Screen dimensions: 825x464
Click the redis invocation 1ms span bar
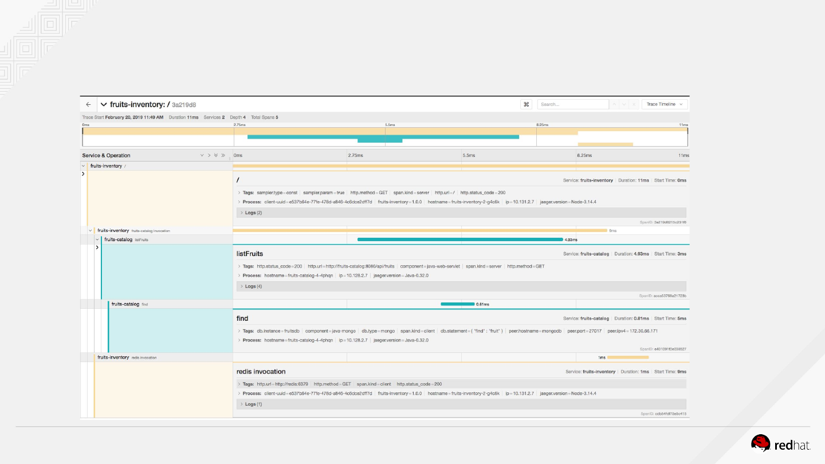[628, 357]
